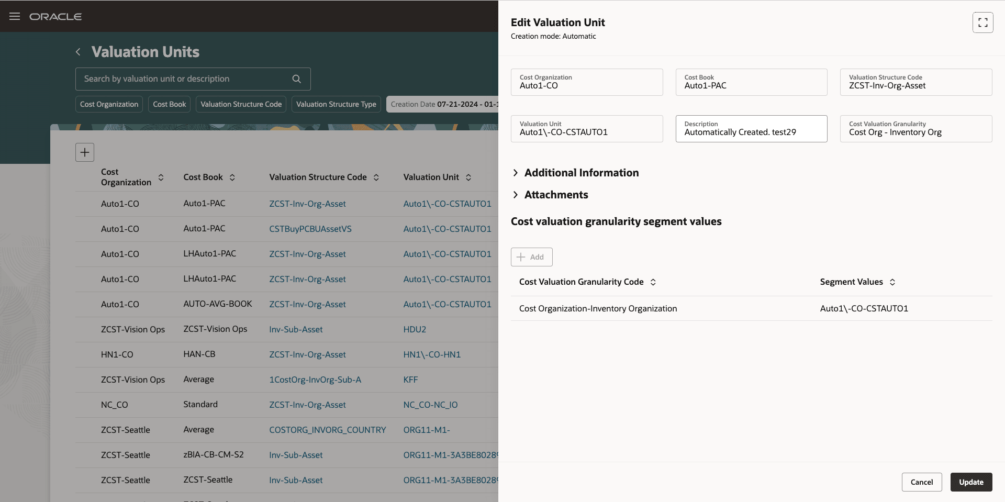
Task: Open the HDU2 valuation unit link
Action: click(x=414, y=329)
